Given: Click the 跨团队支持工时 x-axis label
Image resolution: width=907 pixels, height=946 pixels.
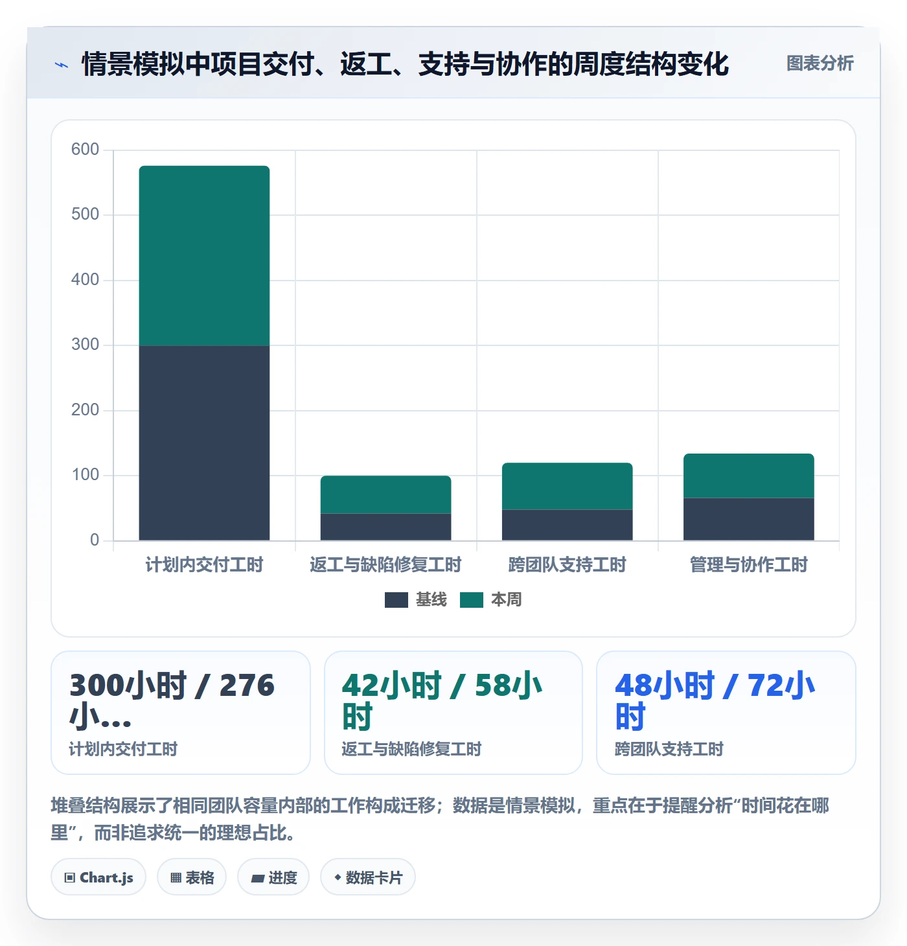Looking at the screenshot, I should (x=568, y=565).
